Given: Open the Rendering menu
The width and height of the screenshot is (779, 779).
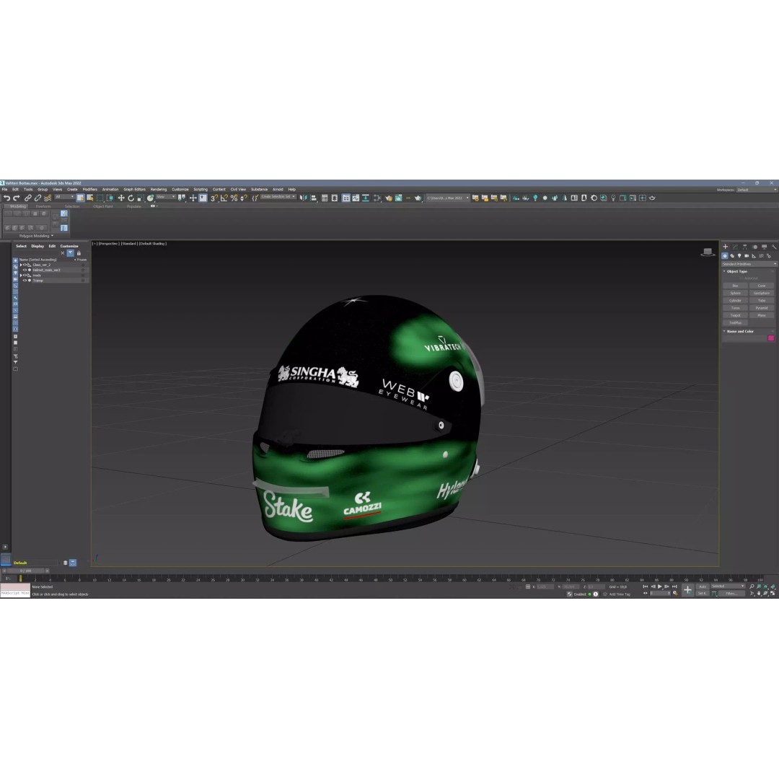Looking at the screenshot, I should [159, 189].
